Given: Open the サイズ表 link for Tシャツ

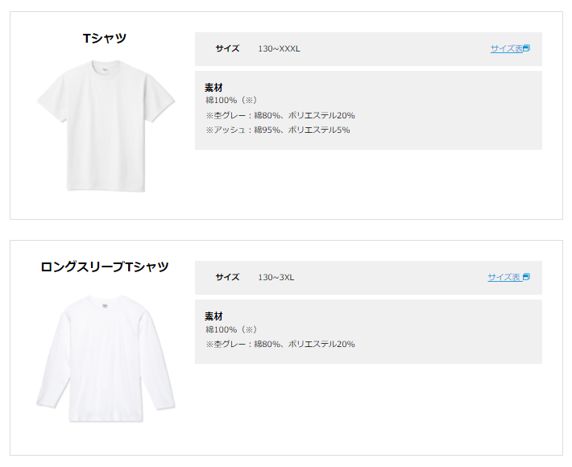Looking at the screenshot, I should tap(506, 48).
